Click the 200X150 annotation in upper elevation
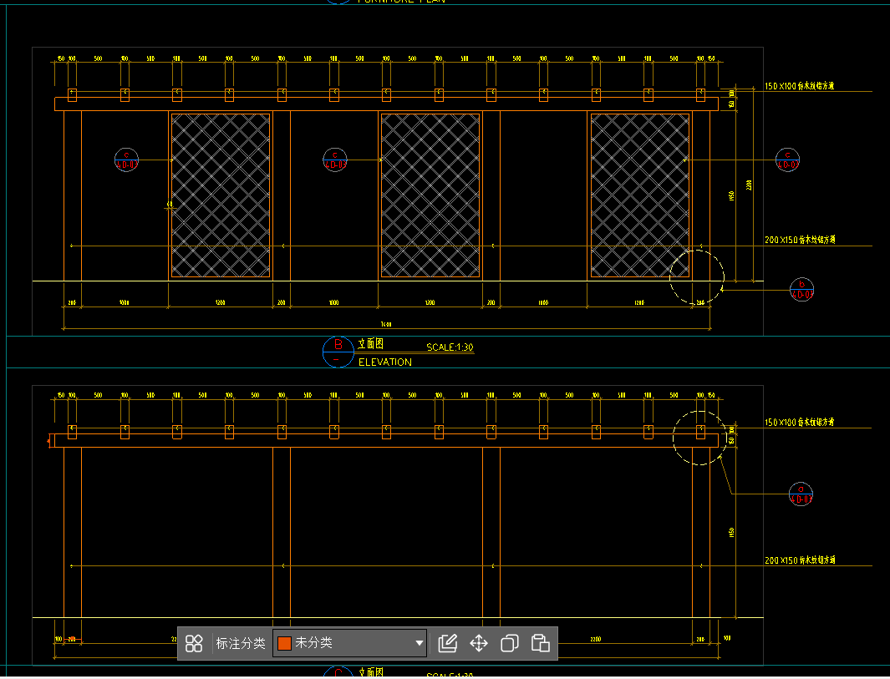 (800, 240)
